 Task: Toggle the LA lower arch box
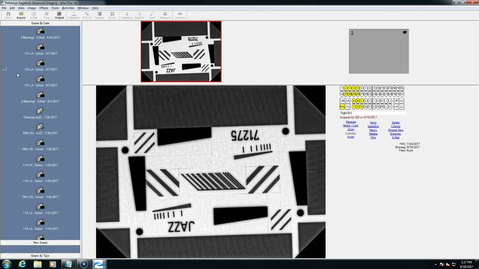348,101
